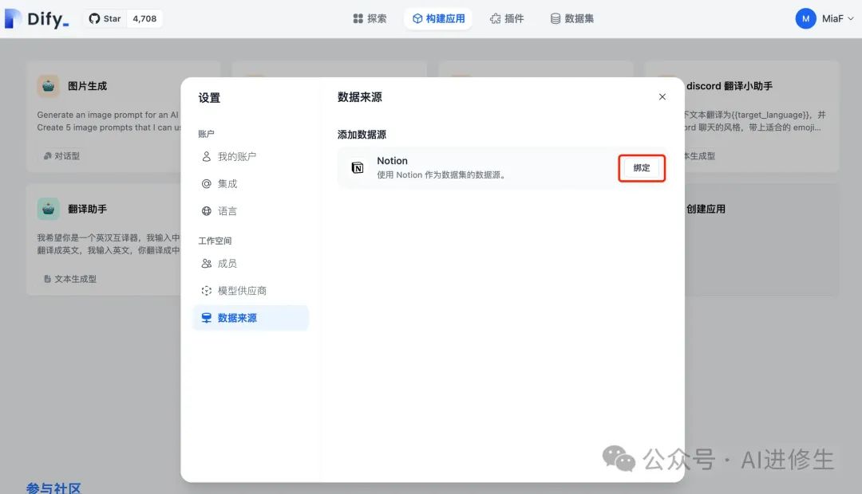Viewport: 862px width, 494px height.
Task: Click the GitHub octocat icon
Action: [94, 18]
